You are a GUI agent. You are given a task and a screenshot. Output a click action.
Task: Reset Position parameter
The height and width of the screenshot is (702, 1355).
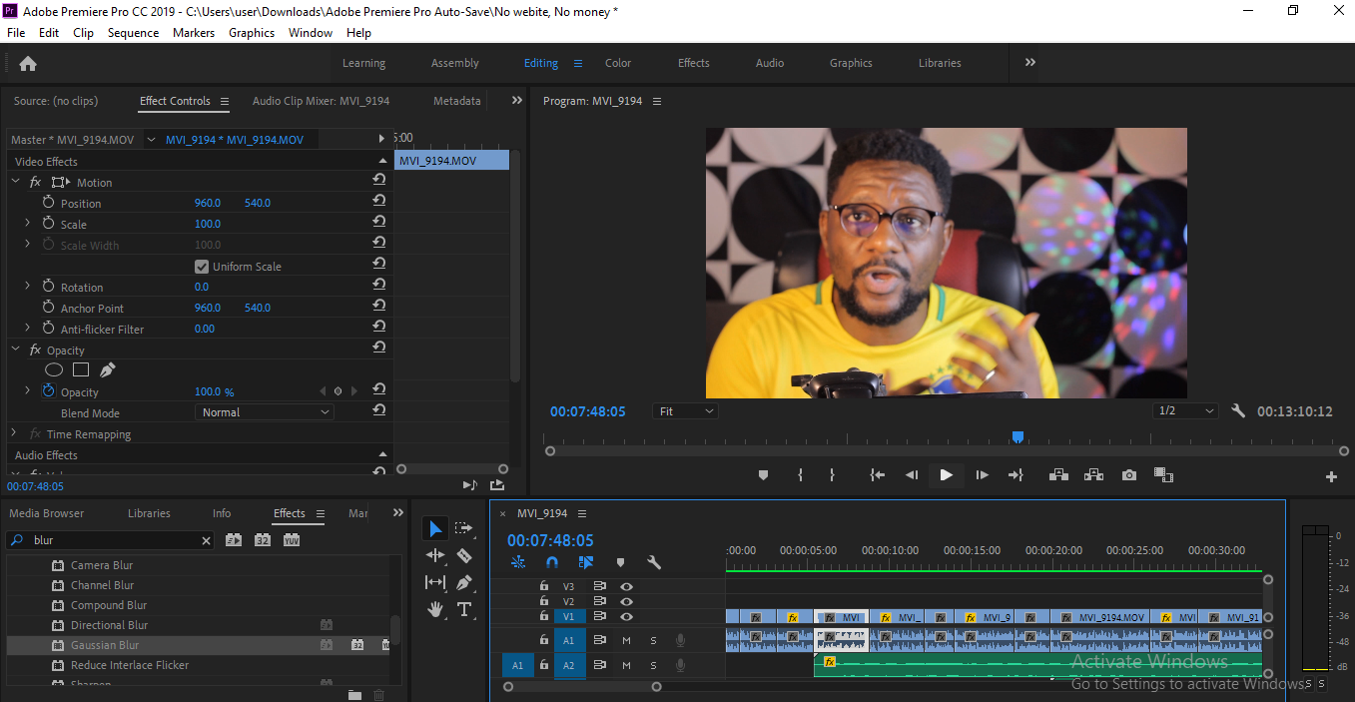[x=379, y=202]
